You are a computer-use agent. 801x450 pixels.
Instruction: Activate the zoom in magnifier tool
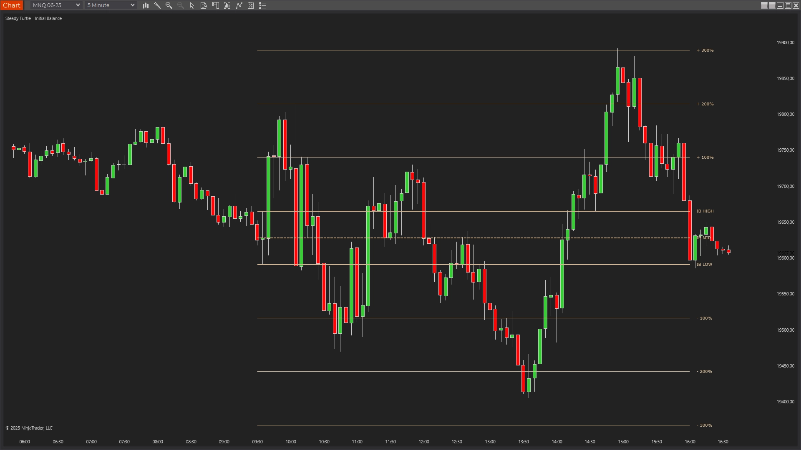coord(169,5)
